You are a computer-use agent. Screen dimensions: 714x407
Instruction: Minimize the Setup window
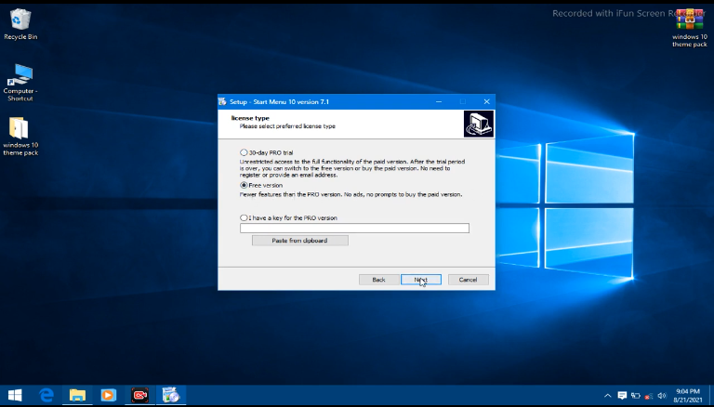(439, 101)
